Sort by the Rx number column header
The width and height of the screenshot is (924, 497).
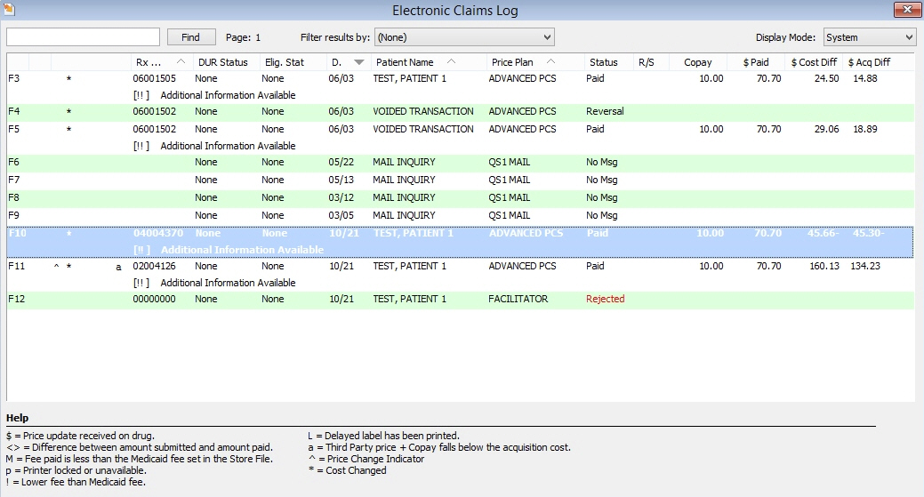tap(161, 62)
